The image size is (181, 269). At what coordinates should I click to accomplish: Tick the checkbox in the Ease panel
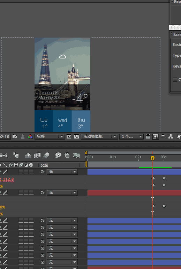(175, 80)
